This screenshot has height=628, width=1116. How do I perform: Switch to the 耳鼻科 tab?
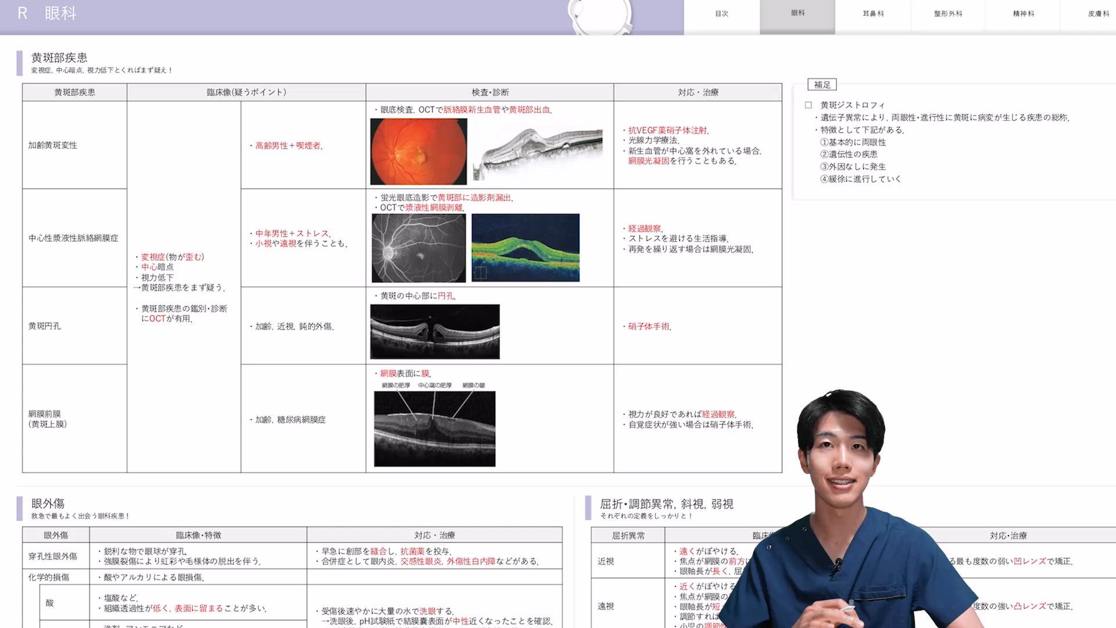873,13
